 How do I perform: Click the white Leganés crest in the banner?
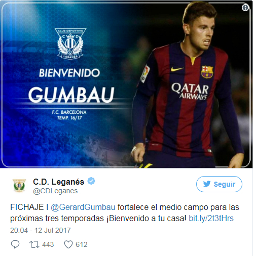[x=70, y=44]
